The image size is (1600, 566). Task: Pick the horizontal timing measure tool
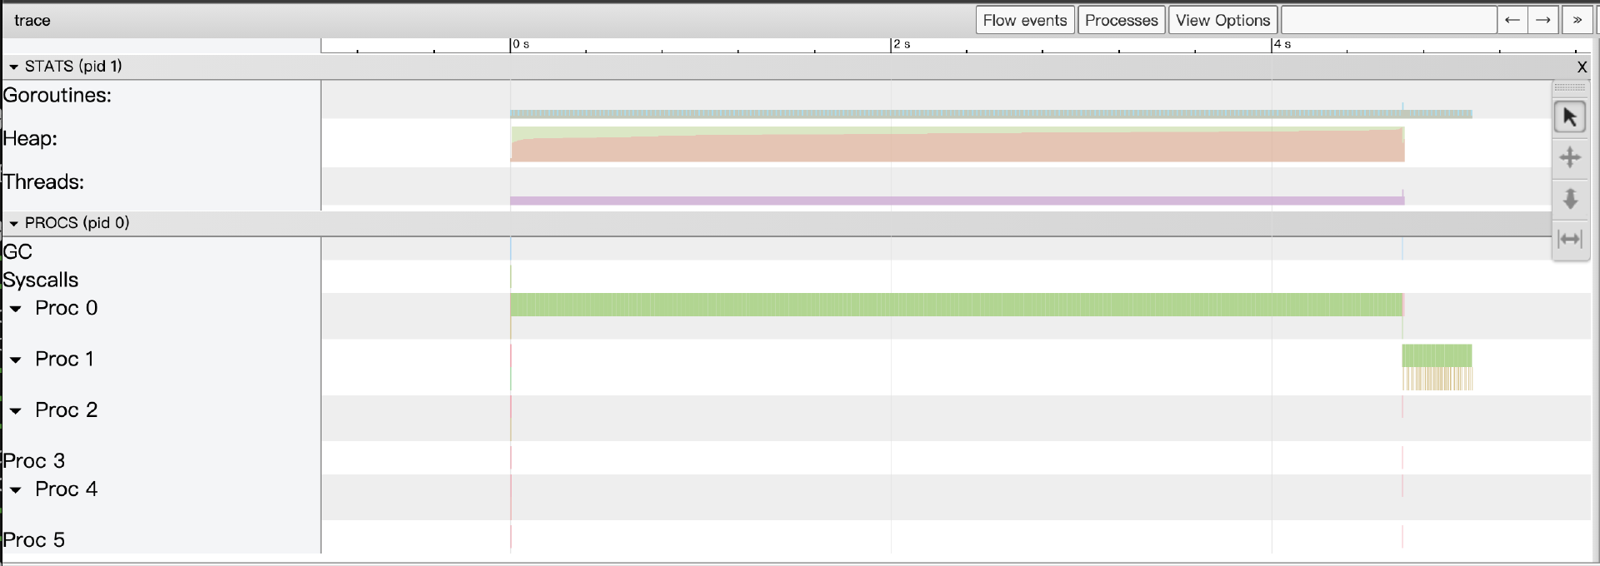[x=1569, y=240]
